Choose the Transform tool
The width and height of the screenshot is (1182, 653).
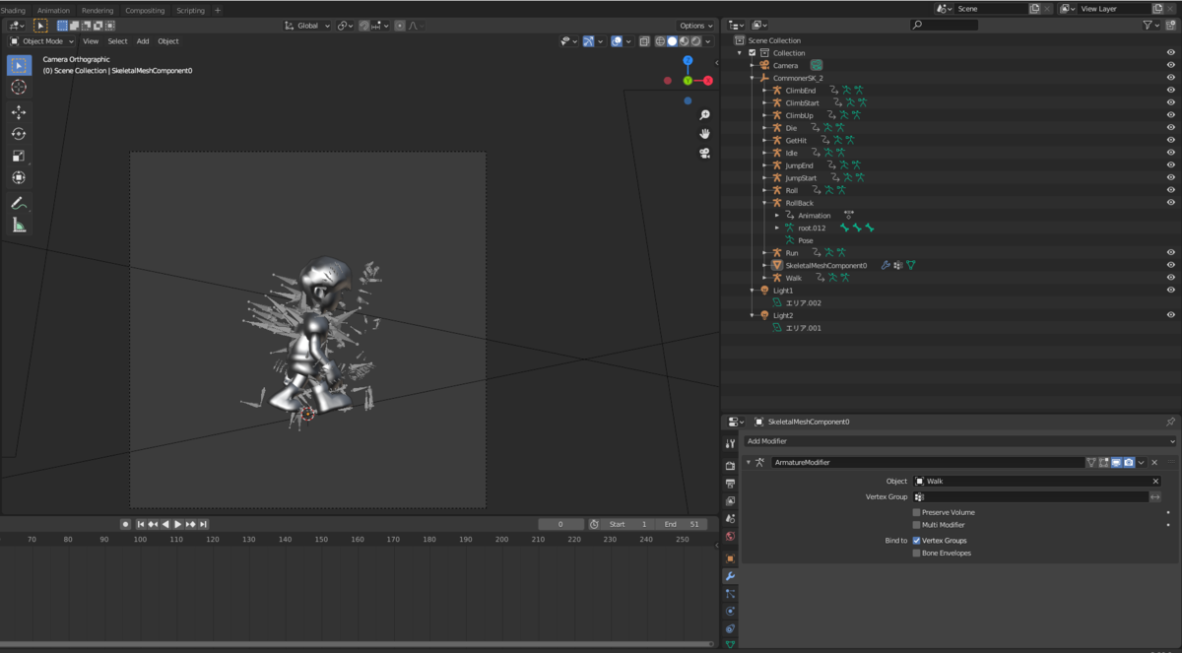19,178
